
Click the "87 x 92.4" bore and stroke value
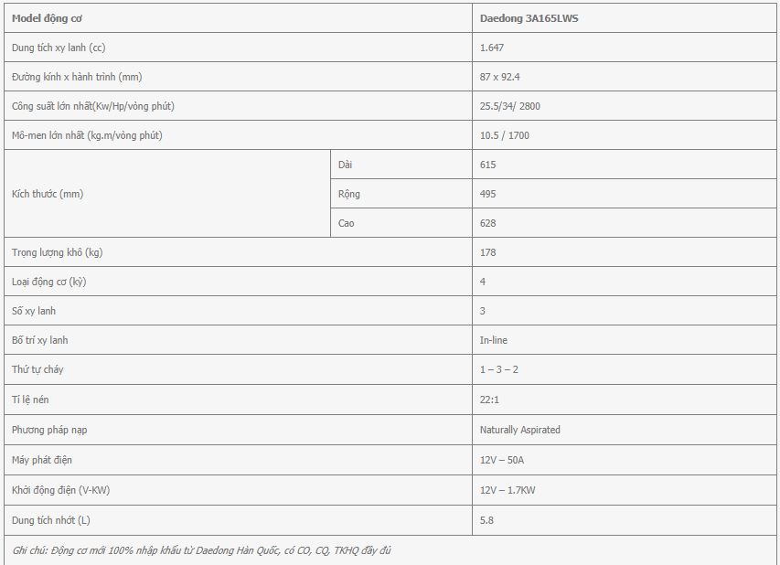coord(499,77)
